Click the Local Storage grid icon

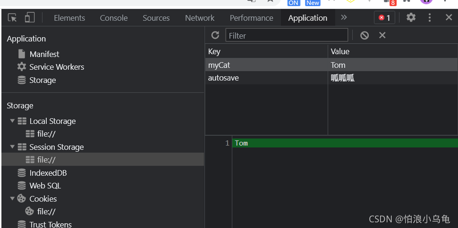[22, 121]
